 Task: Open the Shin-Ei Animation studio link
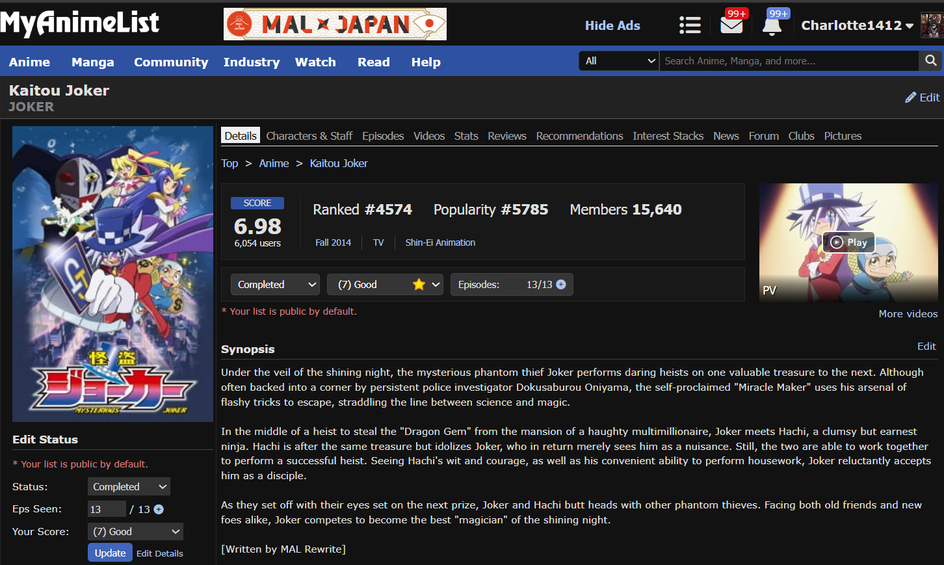point(440,243)
